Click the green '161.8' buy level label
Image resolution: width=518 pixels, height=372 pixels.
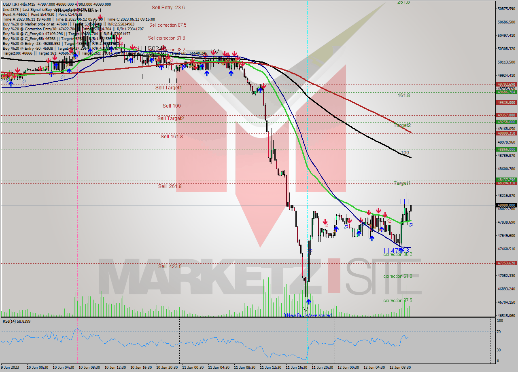coord(403,95)
